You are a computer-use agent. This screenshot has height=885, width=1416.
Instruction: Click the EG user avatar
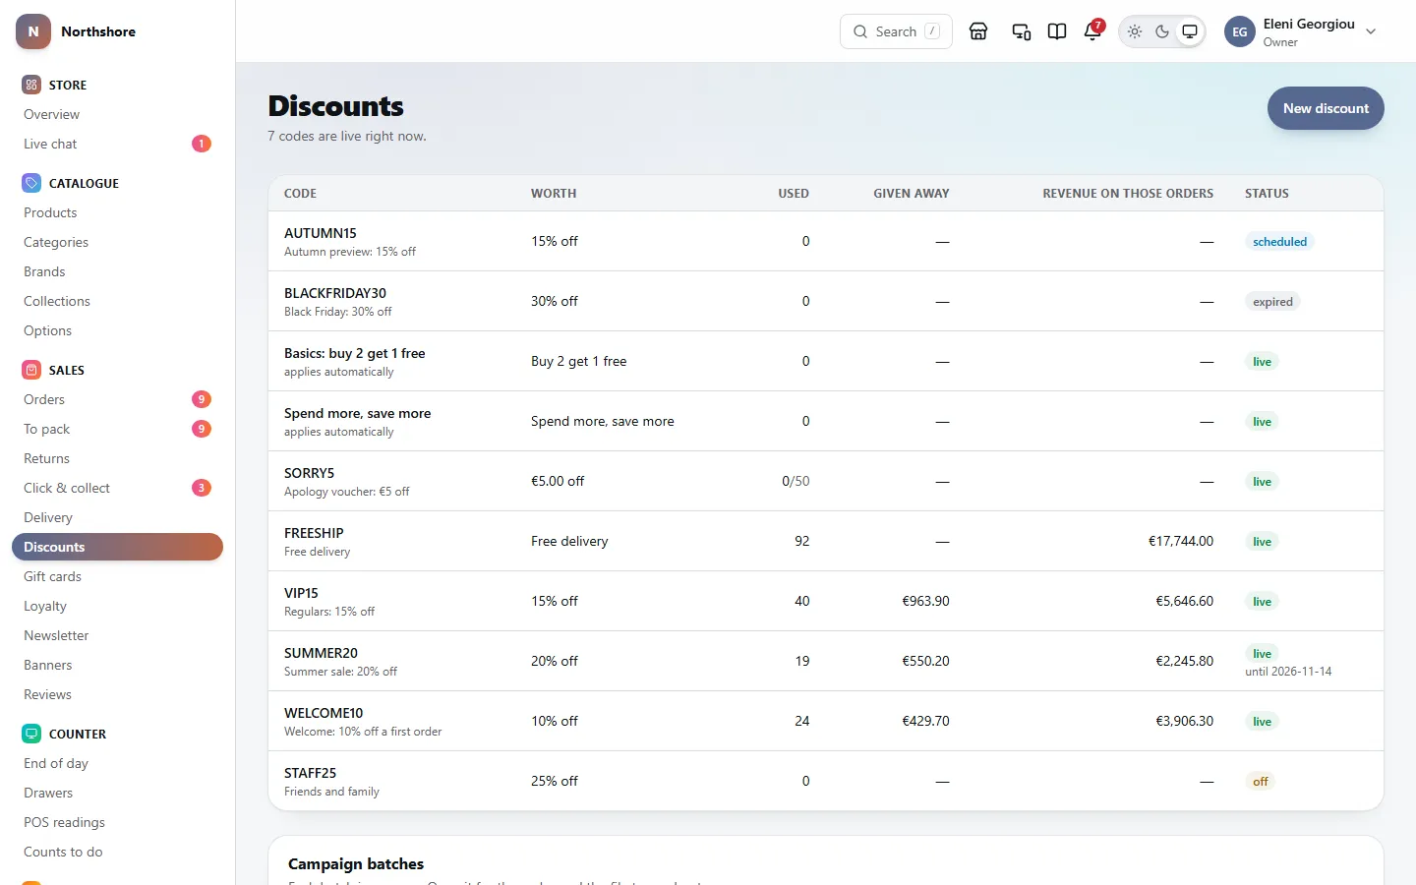(x=1240, y=31)
